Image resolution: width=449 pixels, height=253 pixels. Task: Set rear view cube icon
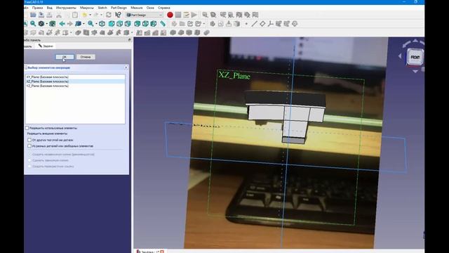tap(138, 24)
